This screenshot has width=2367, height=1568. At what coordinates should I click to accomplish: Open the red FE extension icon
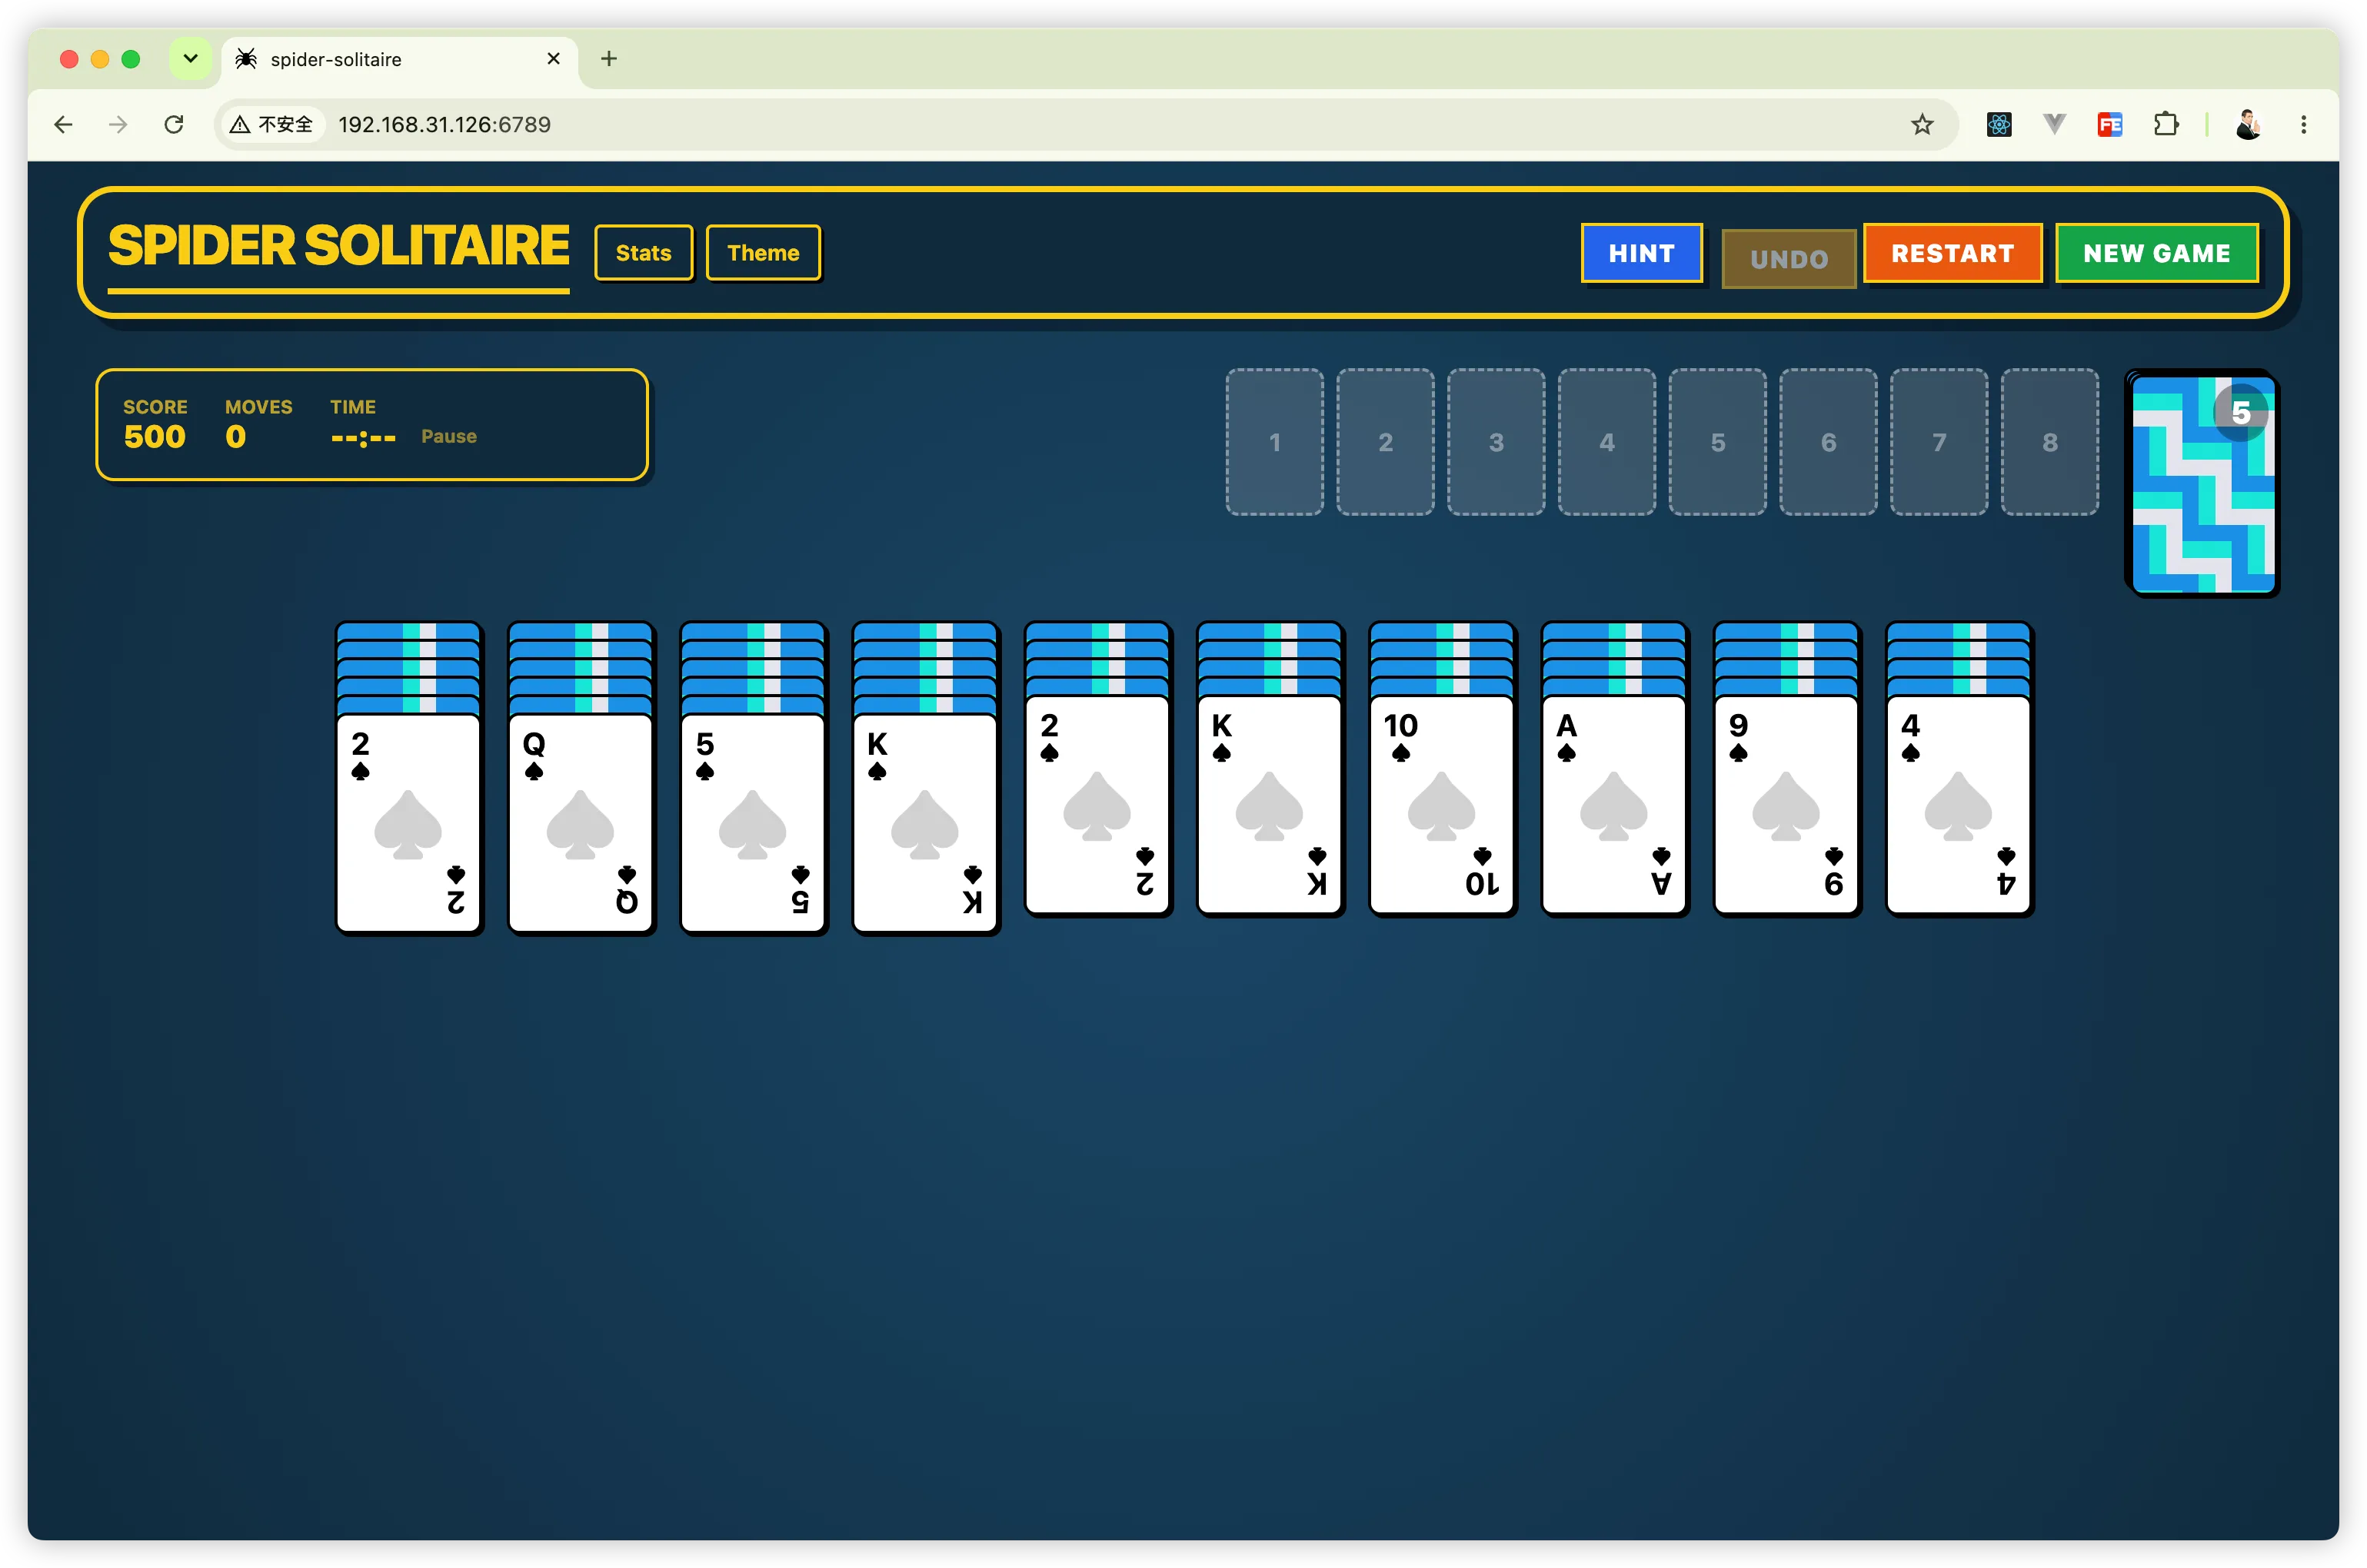click(2110, 124)
